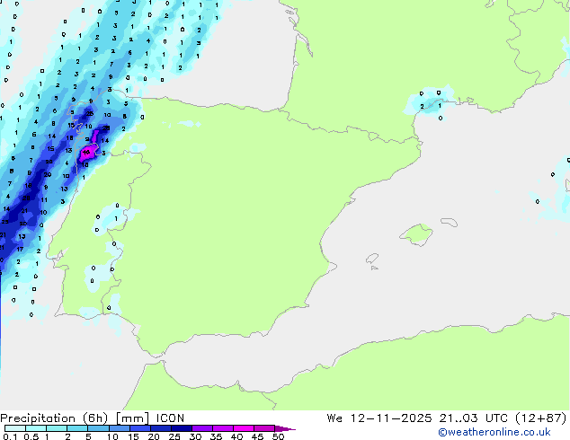Screen dimensions: 570x440
Task: Choose the legend swatch between 20 and 25
Action: [x=161, y=428]
